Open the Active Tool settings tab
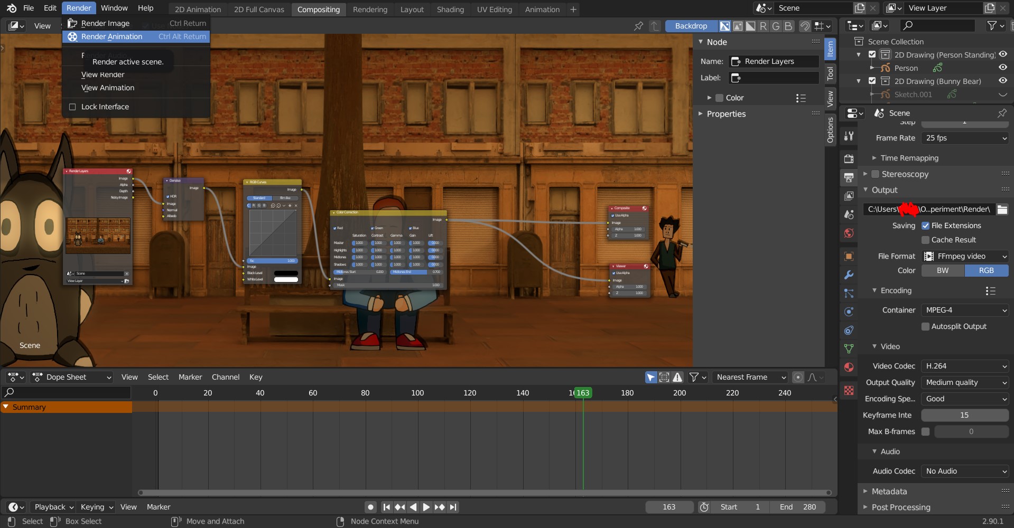The width and height of the screenshot is (1014, 528). [849, 136]
